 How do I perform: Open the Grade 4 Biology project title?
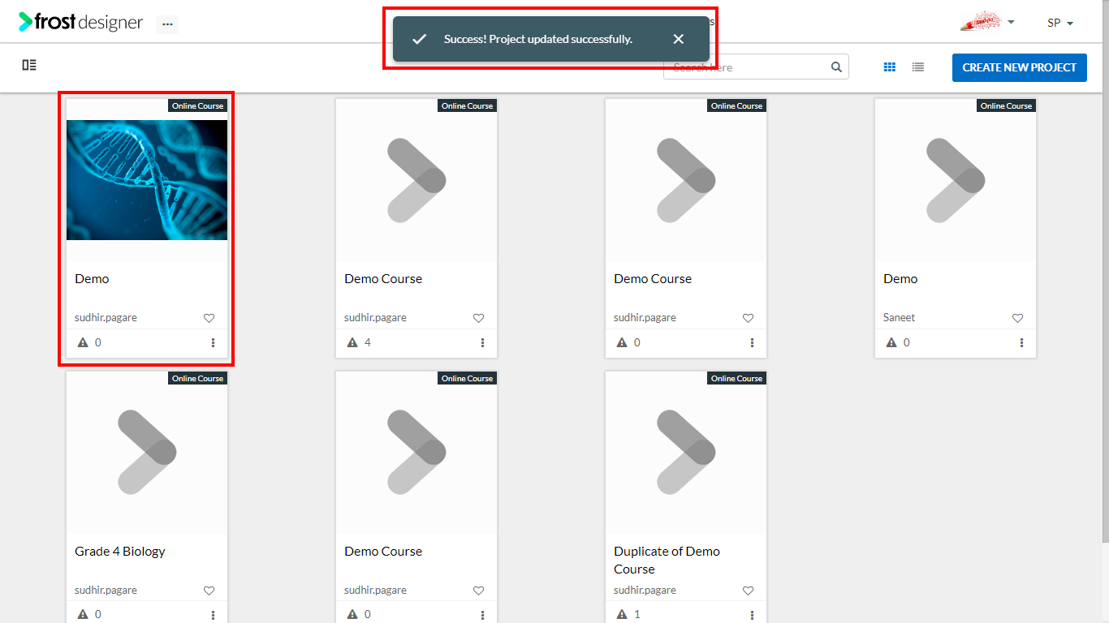pos(120,552)
